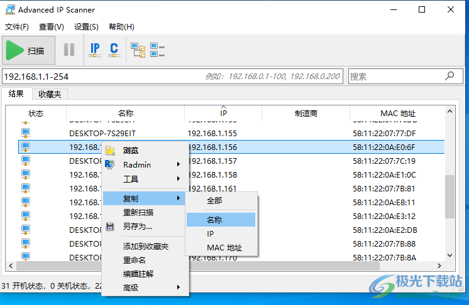Sort by the 制造商 column header

tap(306, 114)
